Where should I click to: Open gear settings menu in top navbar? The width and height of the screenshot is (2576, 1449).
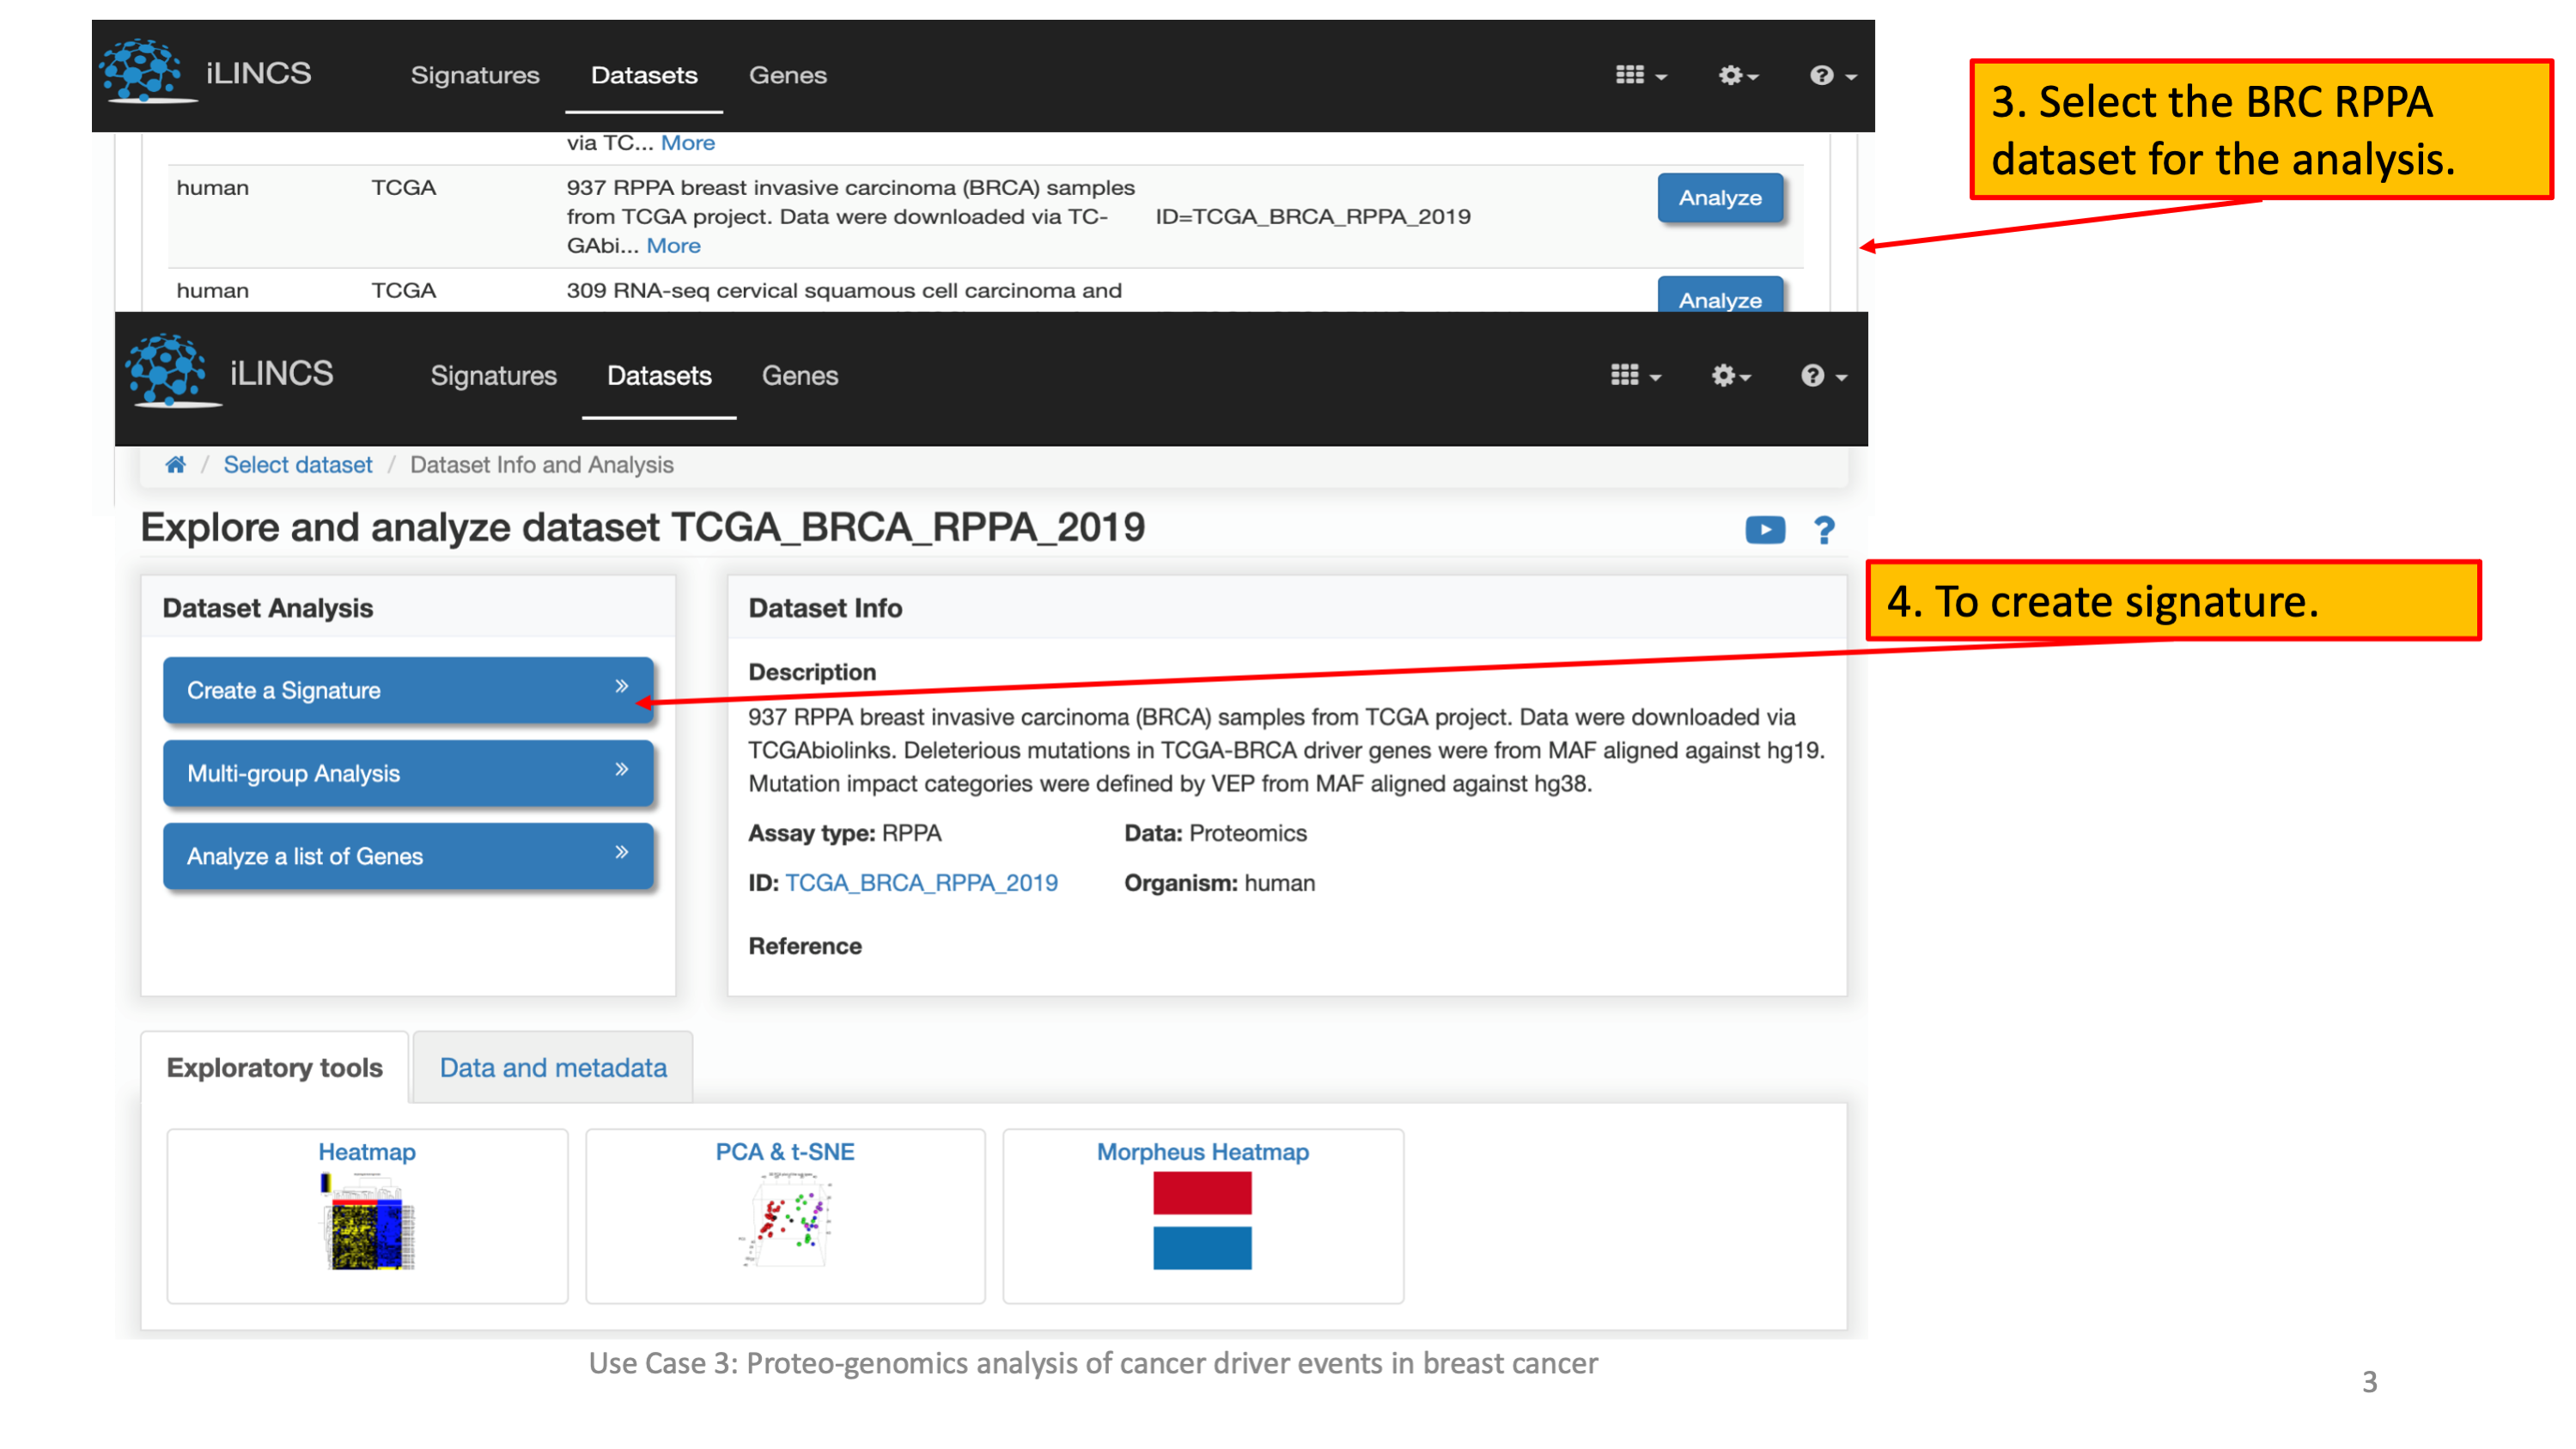pyautogui.click(x=1737, y=75)
